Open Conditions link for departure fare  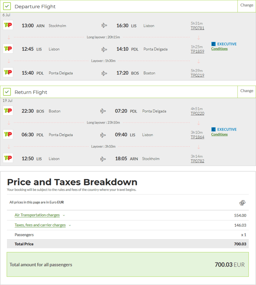pyautogui.click(x=219, y=49)
